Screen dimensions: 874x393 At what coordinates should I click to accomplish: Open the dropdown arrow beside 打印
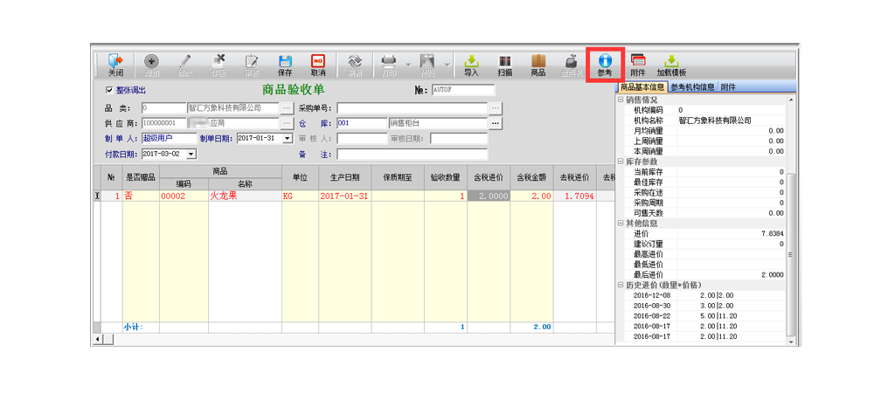point(408,65)
